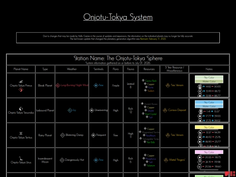Click the resource icon beside Ancient Bones
Image resolution: width=236 pixels, height=177 pixels.
[142, 104]
